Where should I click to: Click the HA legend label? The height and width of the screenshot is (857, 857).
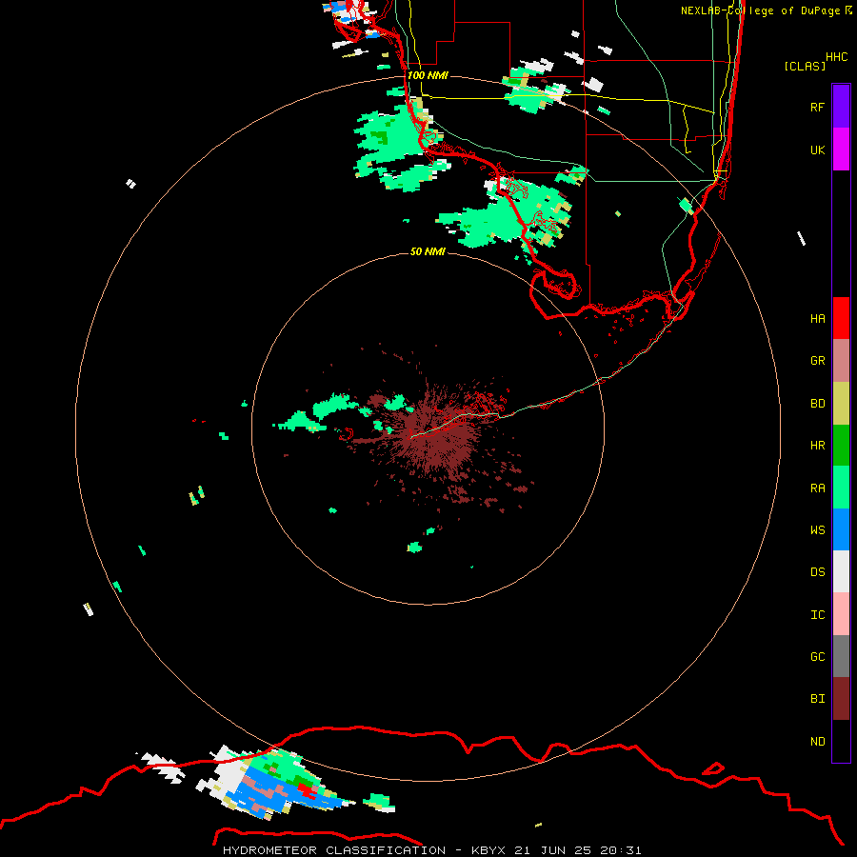[817, 319]
